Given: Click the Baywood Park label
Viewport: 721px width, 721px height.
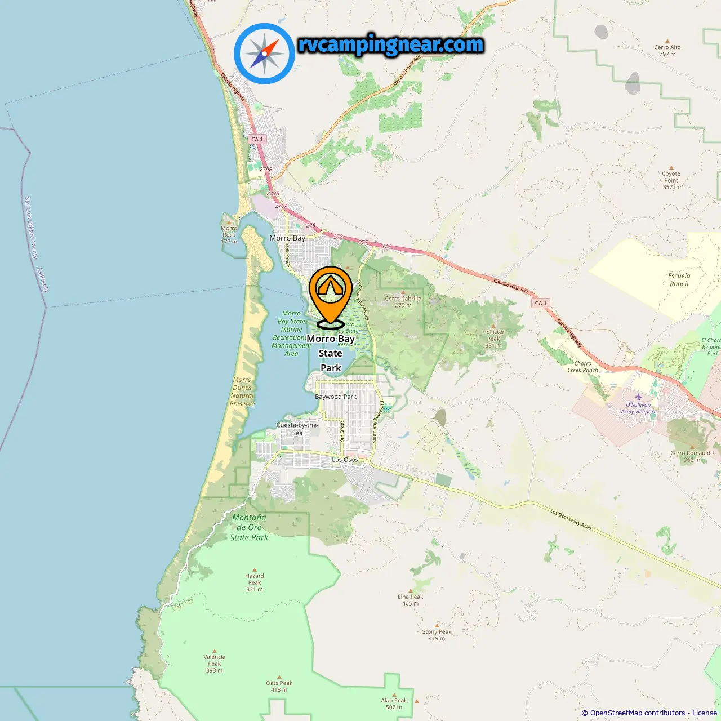Looking at the screenshot, I should tap(336, 397).
